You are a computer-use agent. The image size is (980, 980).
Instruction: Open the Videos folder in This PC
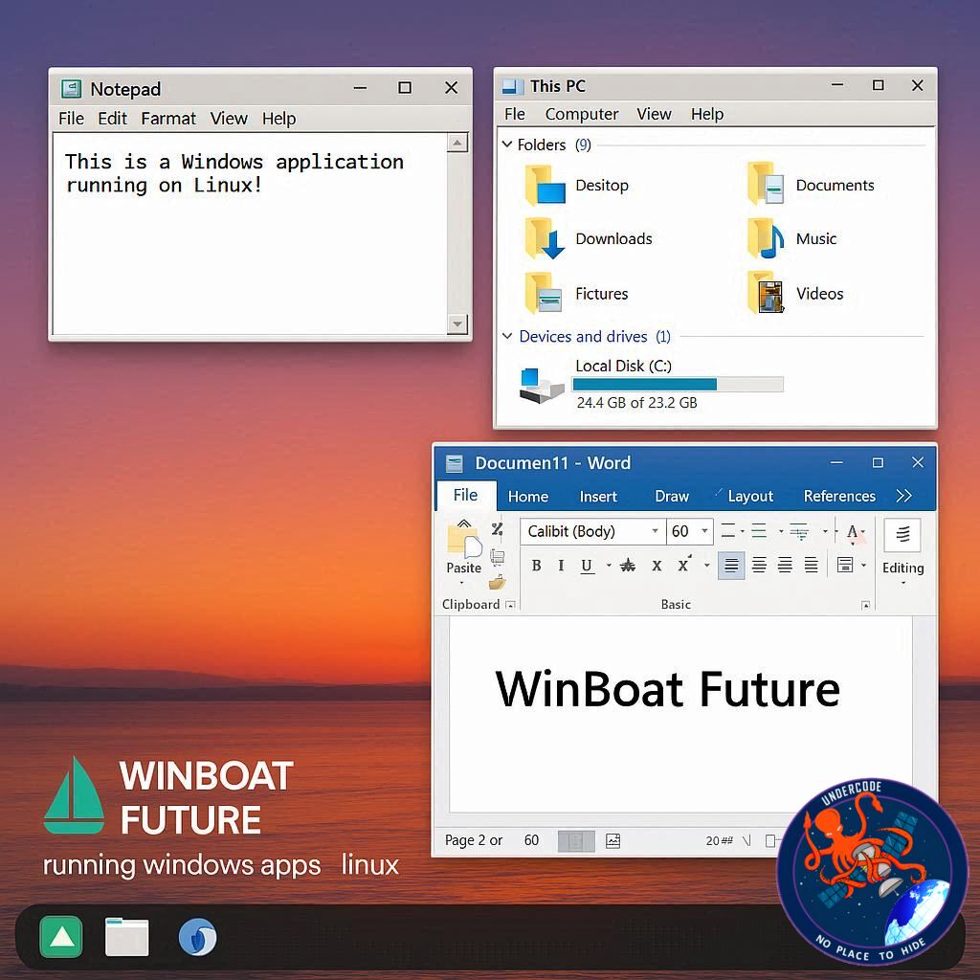click(767, 292)
